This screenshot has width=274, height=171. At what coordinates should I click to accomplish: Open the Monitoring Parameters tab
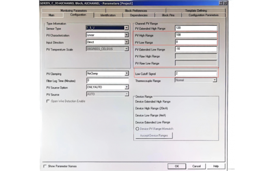click(x=73, y=11)
